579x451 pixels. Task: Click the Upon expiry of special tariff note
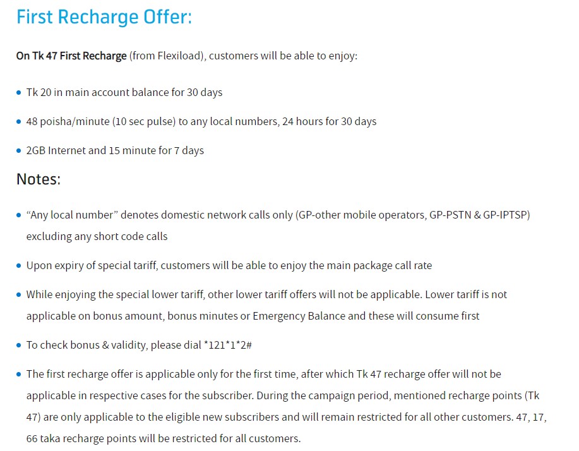[229, 265]
